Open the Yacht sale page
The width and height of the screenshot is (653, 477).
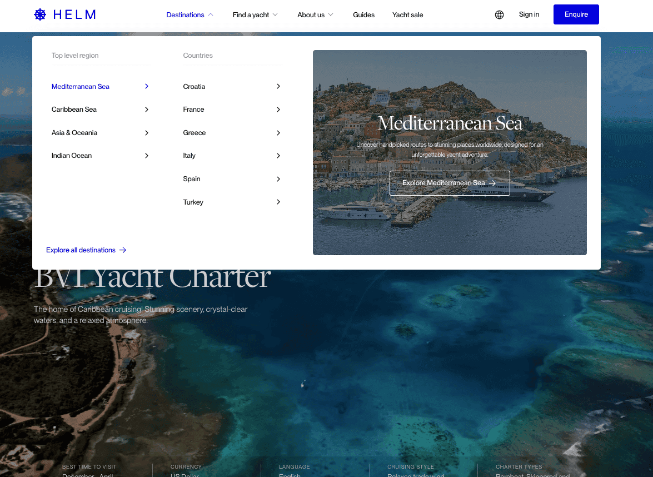[x=407, y=15]
